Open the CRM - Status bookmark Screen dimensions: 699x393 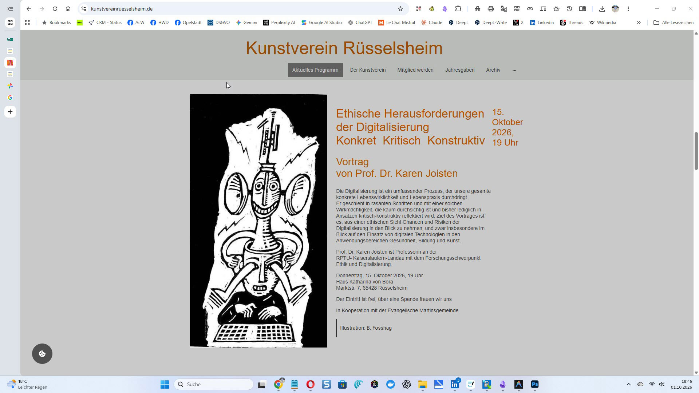tap(105, 23)
